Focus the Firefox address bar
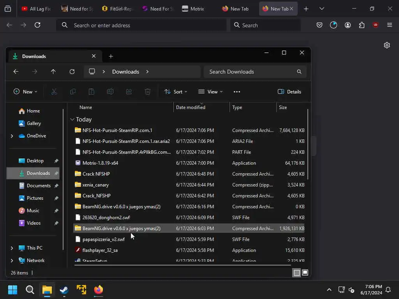This screenshot has width=399, height=299. [x=141, y=25]
